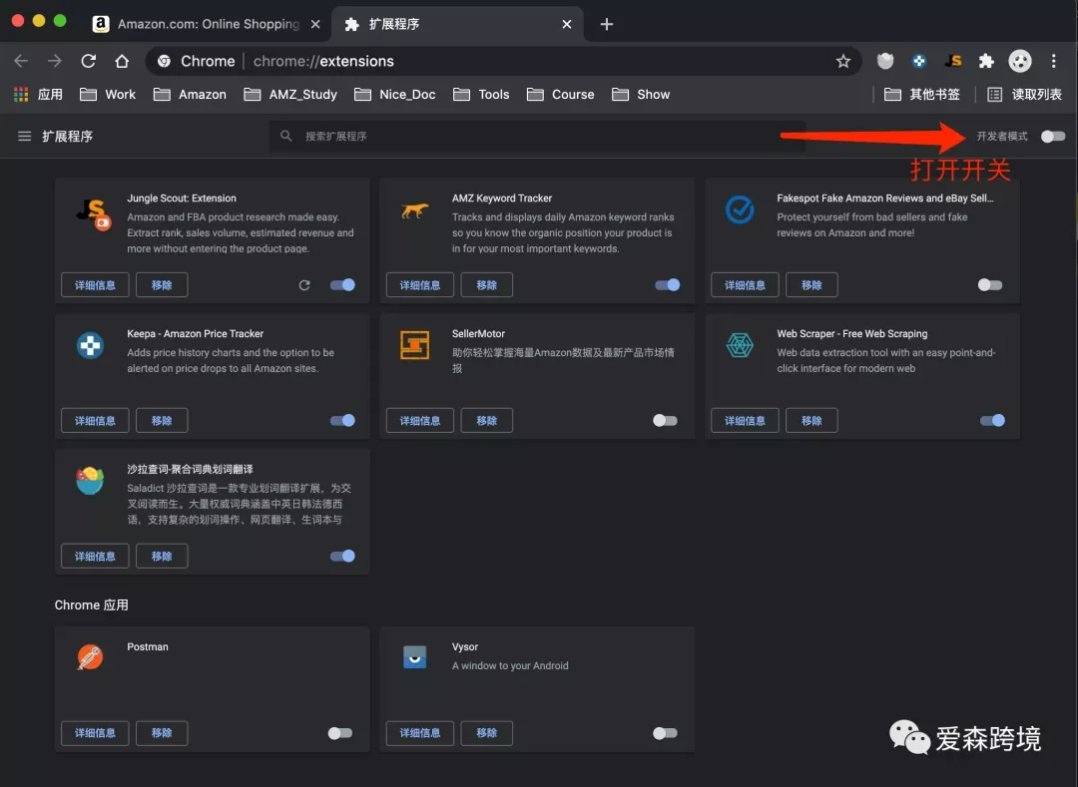Enable the SellerMotor extension
1078x787 pixels.
pos(665,420)
